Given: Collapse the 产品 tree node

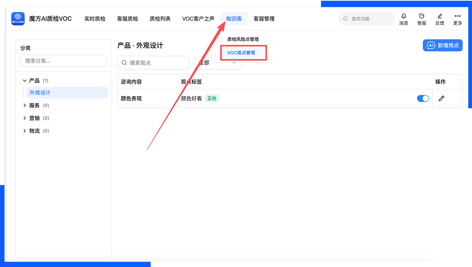Looking at the screenshot, I should pos(24,80).
